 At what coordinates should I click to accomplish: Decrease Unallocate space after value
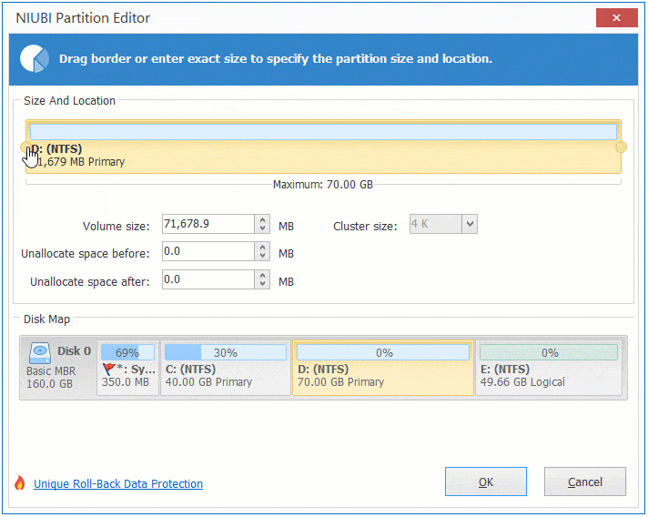click(263, 285)
